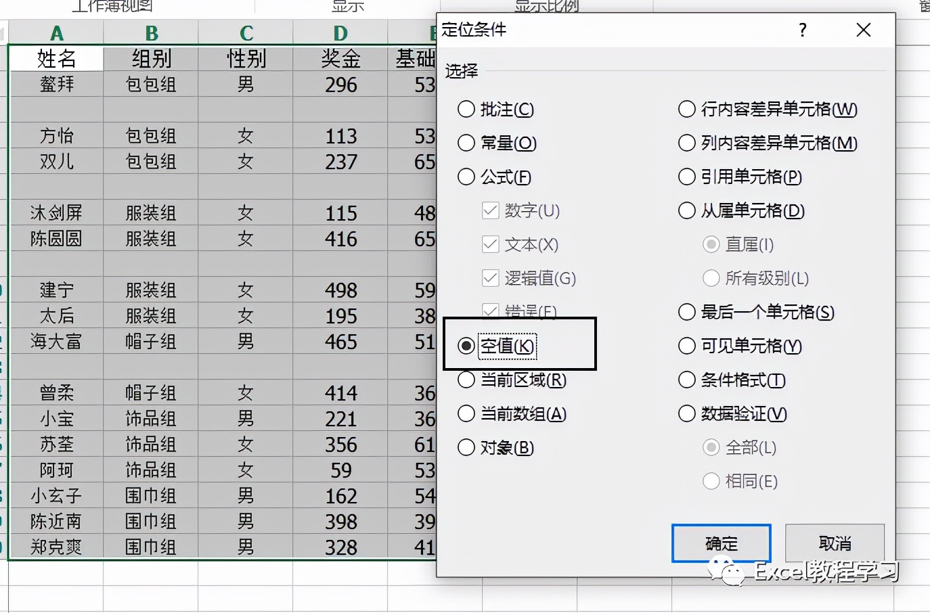Click the cell containing 建宁
930x613 pixels.
[x=56, y=290]
